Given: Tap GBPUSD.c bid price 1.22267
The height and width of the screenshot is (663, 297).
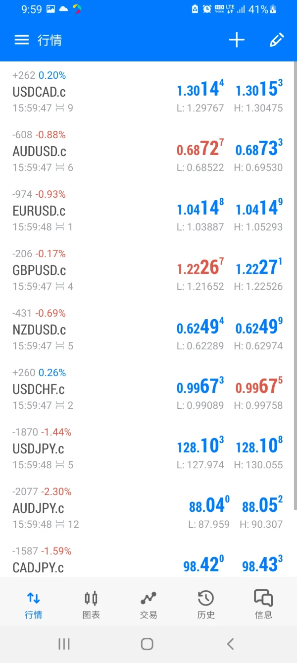Looking at the screenshot, I should (x=200, y=268).
